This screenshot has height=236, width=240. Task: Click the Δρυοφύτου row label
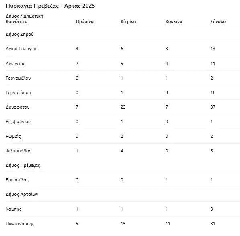click(x=18, y=107)
